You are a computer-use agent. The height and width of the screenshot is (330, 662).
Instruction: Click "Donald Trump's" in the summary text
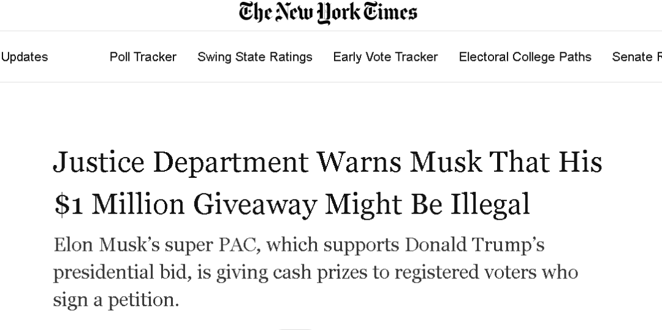474,245
